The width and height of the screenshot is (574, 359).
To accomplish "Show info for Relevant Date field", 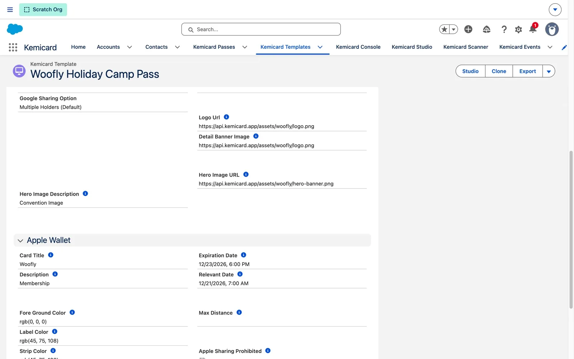I will point(240,274).
